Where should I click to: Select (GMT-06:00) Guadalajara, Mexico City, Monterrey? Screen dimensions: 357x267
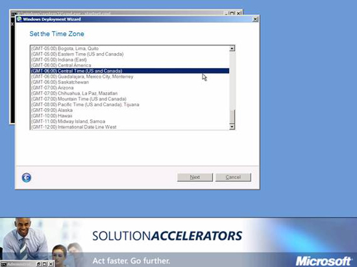coord(130,76)
